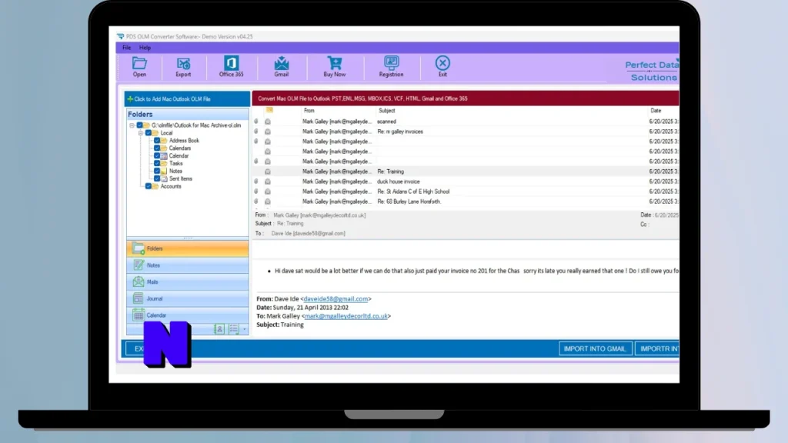The image size is (788, 443).
Task: Select the Sent Items folder label
Action: click(x=180, y=178)
